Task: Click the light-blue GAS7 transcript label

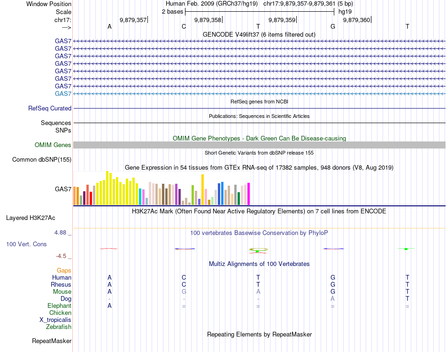Action: click(x=63, y=94)
